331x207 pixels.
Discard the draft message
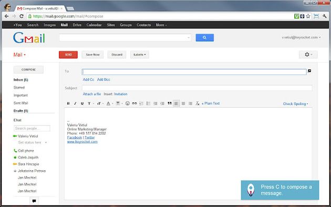point(117,55)
